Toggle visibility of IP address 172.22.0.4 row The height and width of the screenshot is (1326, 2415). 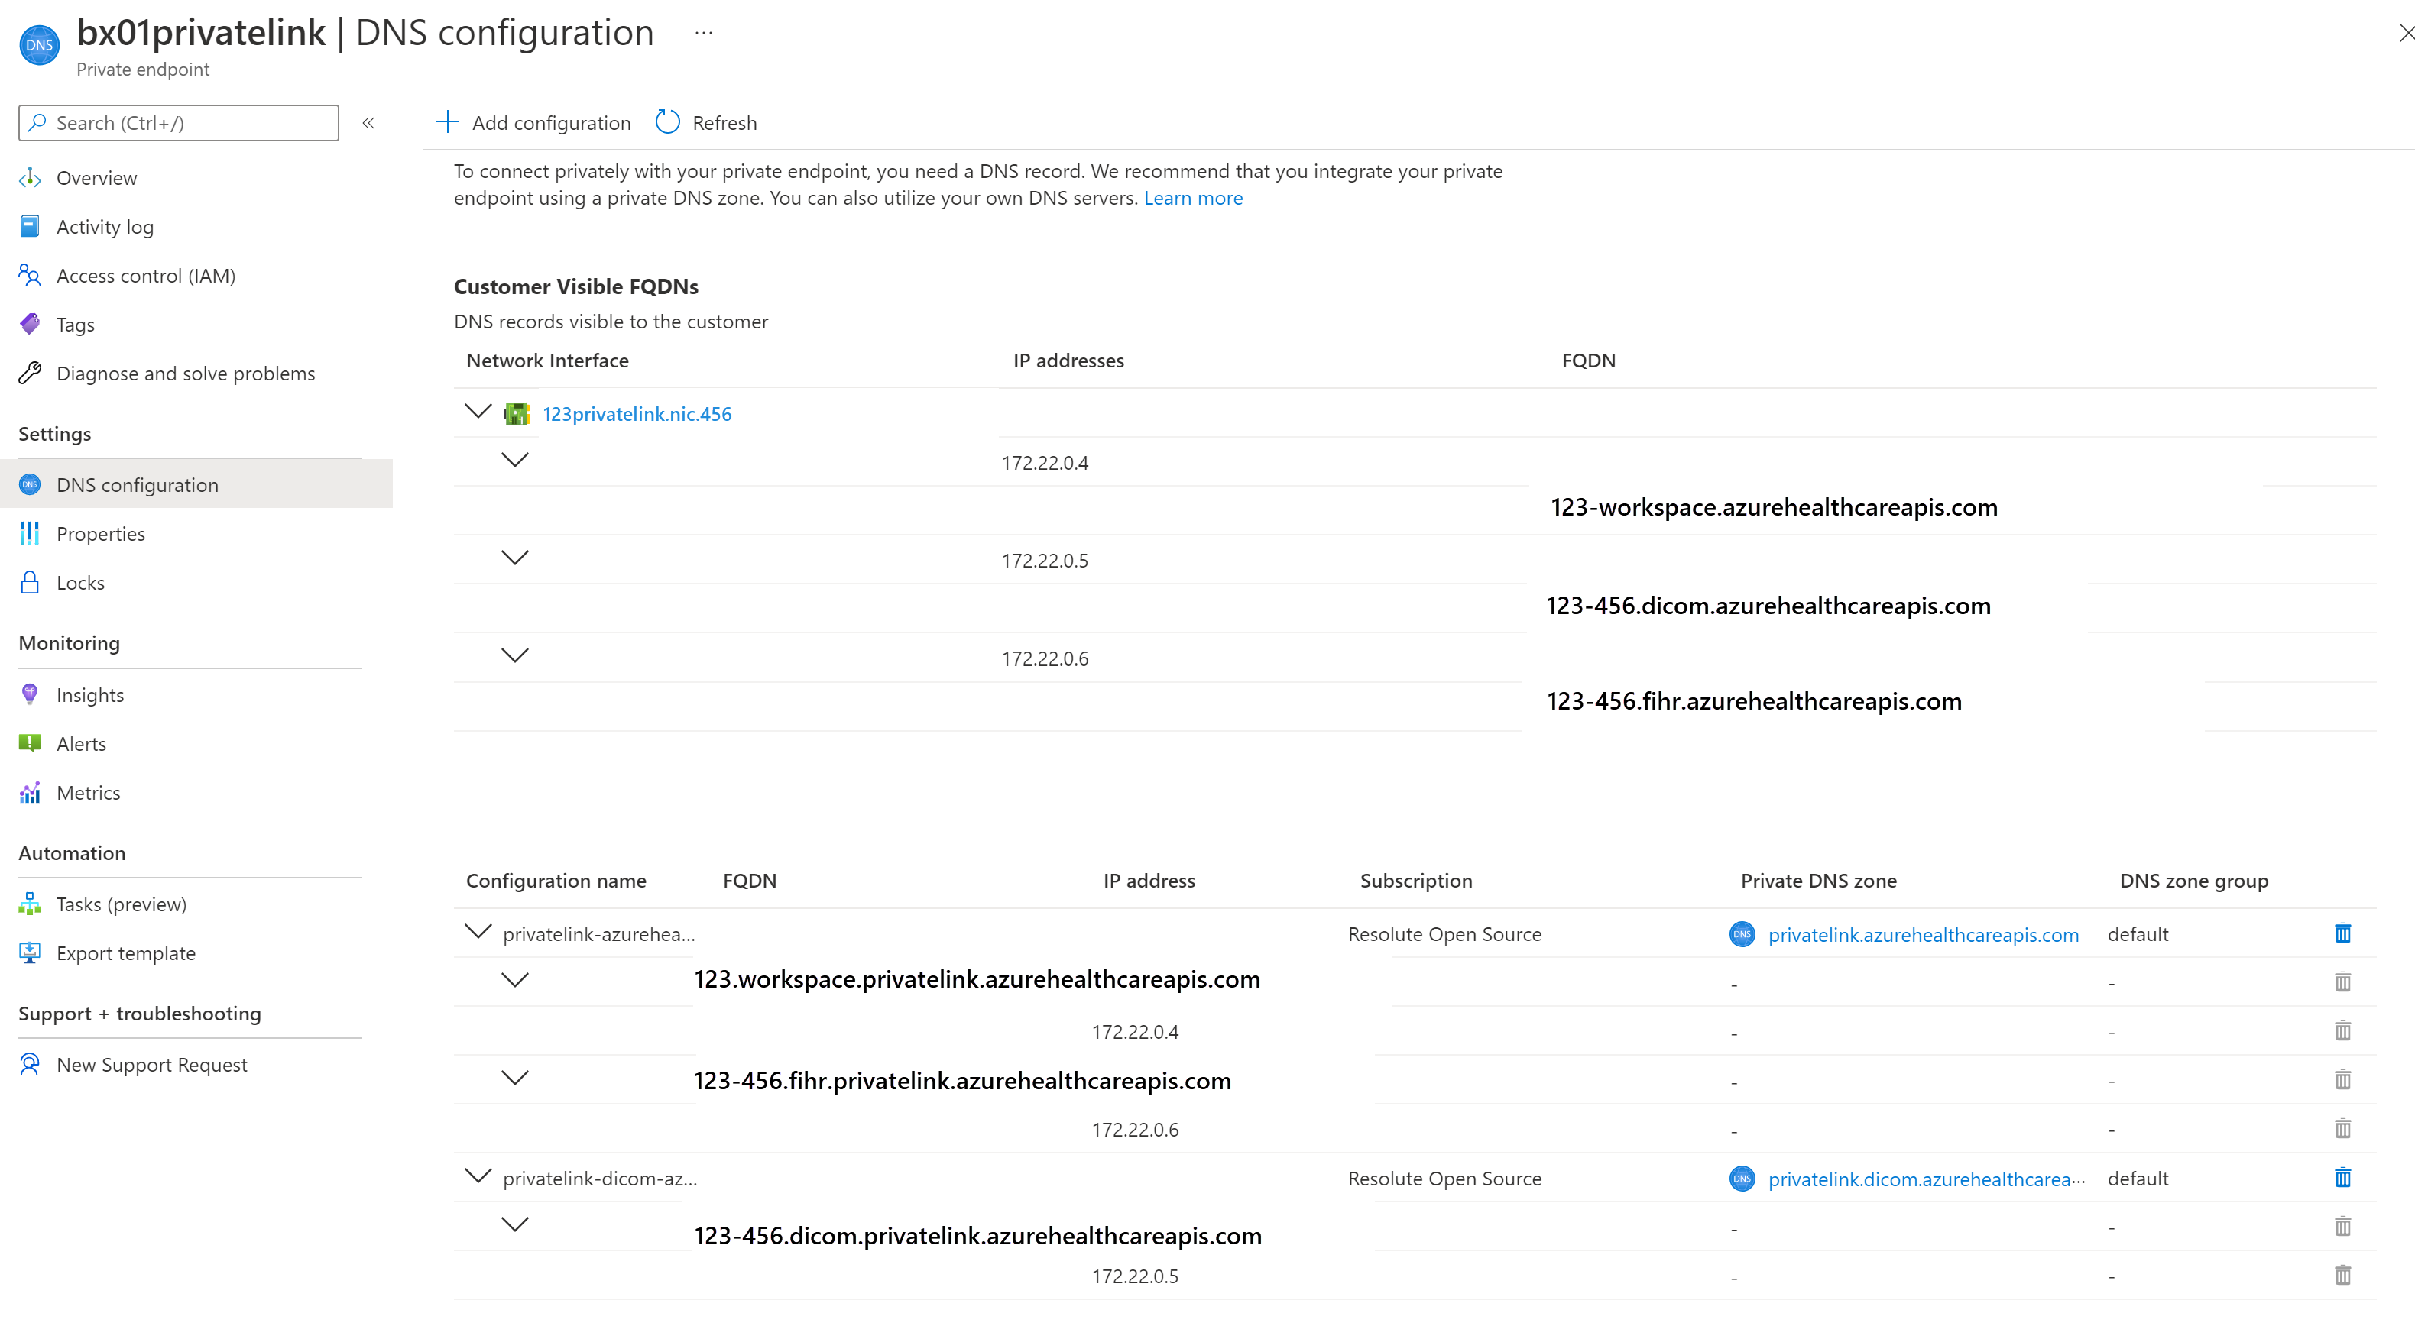tap(518, 462)
